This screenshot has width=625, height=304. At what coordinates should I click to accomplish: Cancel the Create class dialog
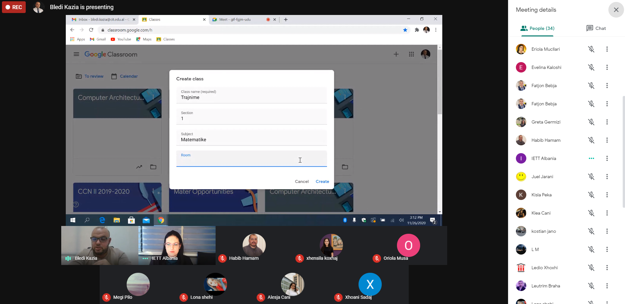(302, 181)
